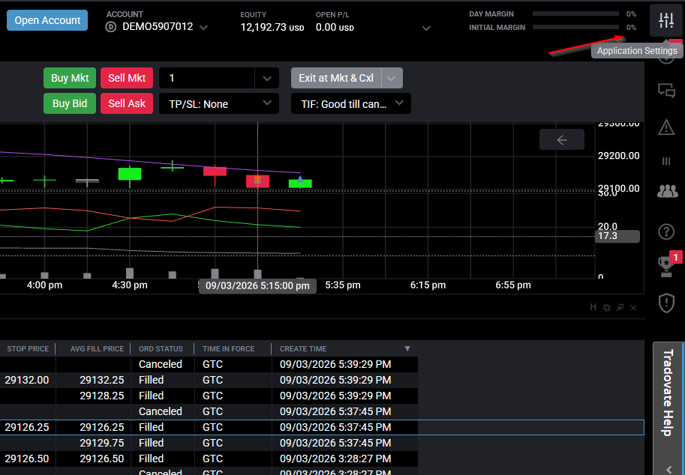Screen dimensions: 685x475
Task: Open the order quantity dropdown arrow
Action: 267,79
